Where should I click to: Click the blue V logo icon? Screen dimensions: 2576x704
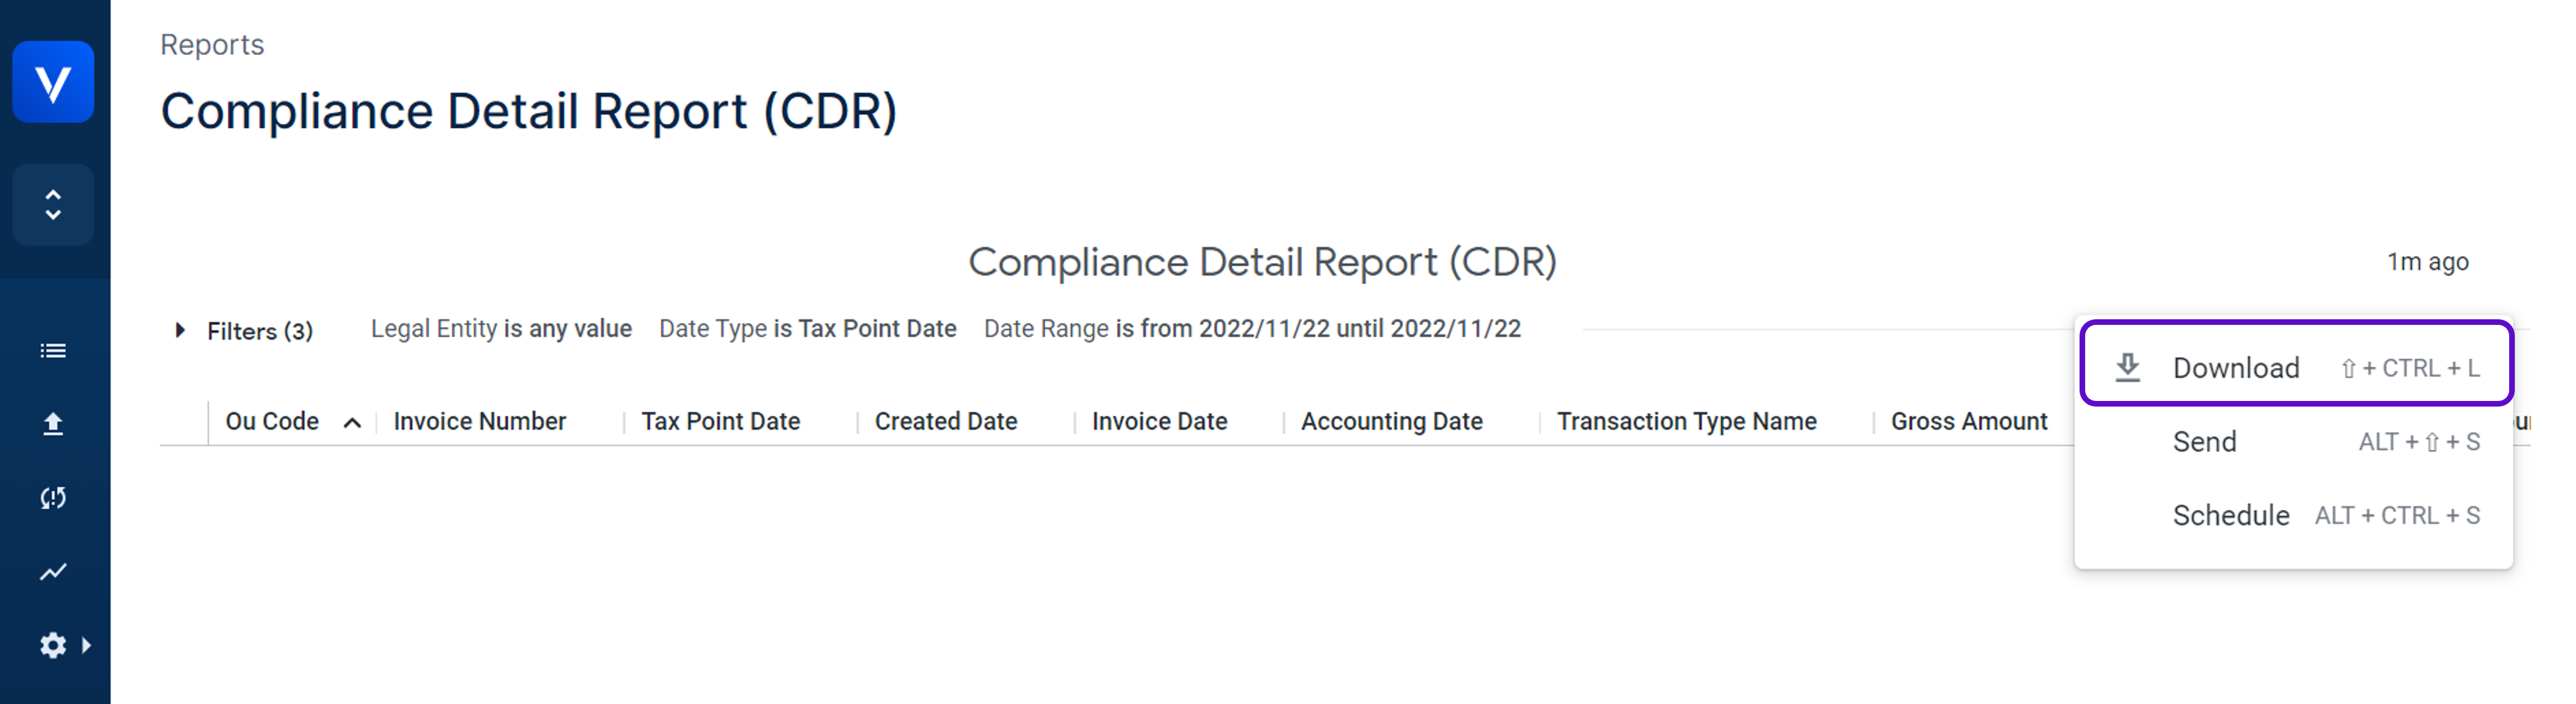tap(53, 82)
